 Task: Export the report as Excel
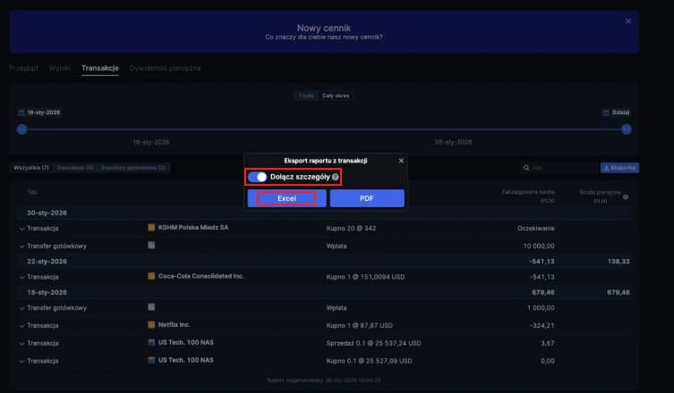pyautogui.click(x=286, y=198)
